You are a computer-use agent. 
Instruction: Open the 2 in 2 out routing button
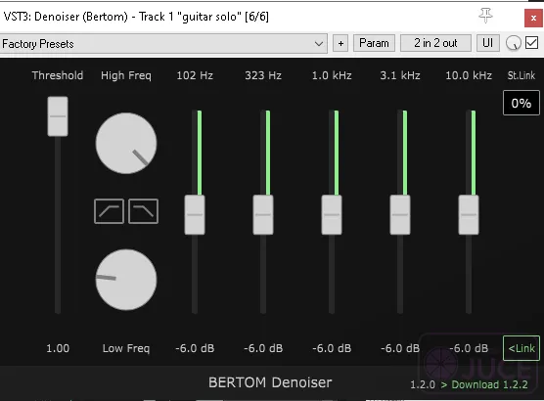coord(435,43)
